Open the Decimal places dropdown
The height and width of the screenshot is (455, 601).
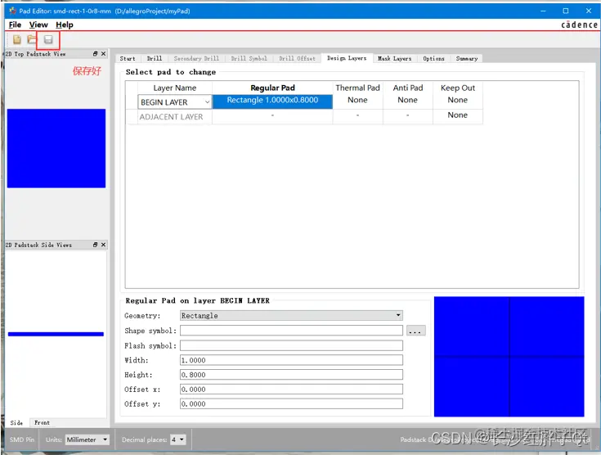click(178, 439)
